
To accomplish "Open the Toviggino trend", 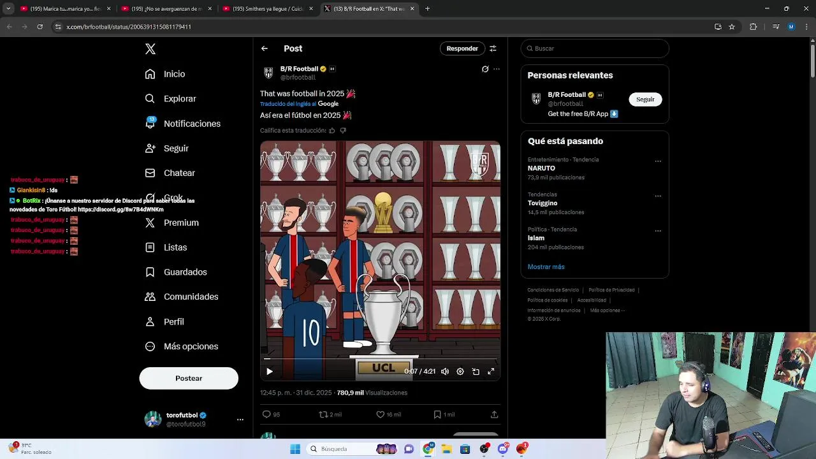I will click(x=543, y=203).
